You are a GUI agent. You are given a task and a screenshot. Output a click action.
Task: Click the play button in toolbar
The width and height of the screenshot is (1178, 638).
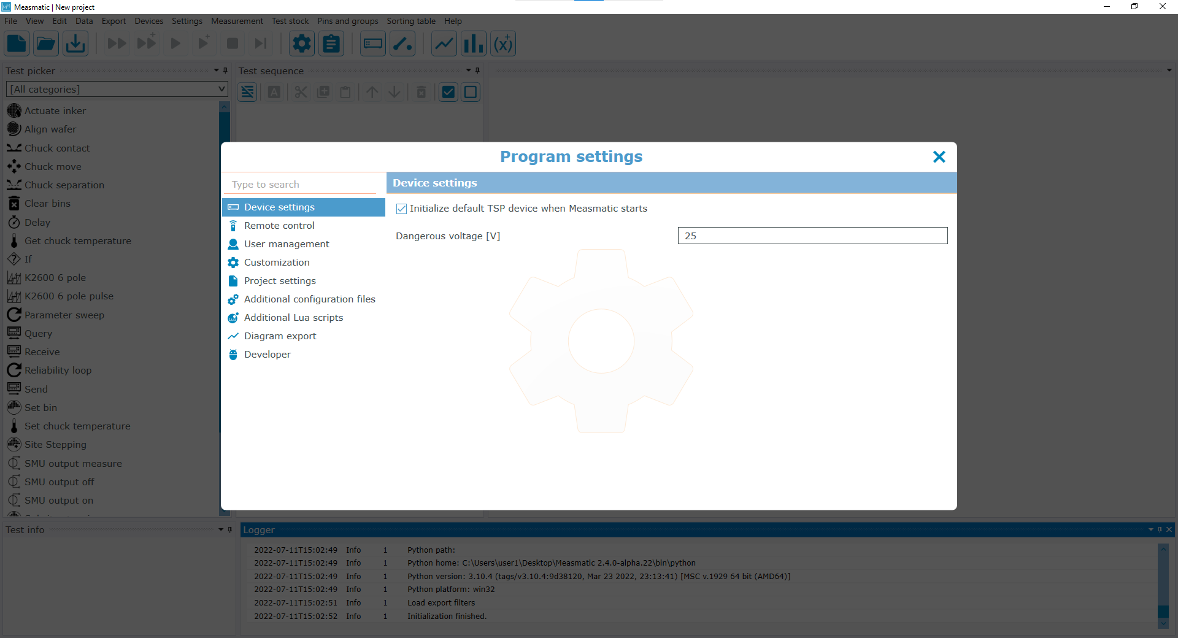[175, 44]
